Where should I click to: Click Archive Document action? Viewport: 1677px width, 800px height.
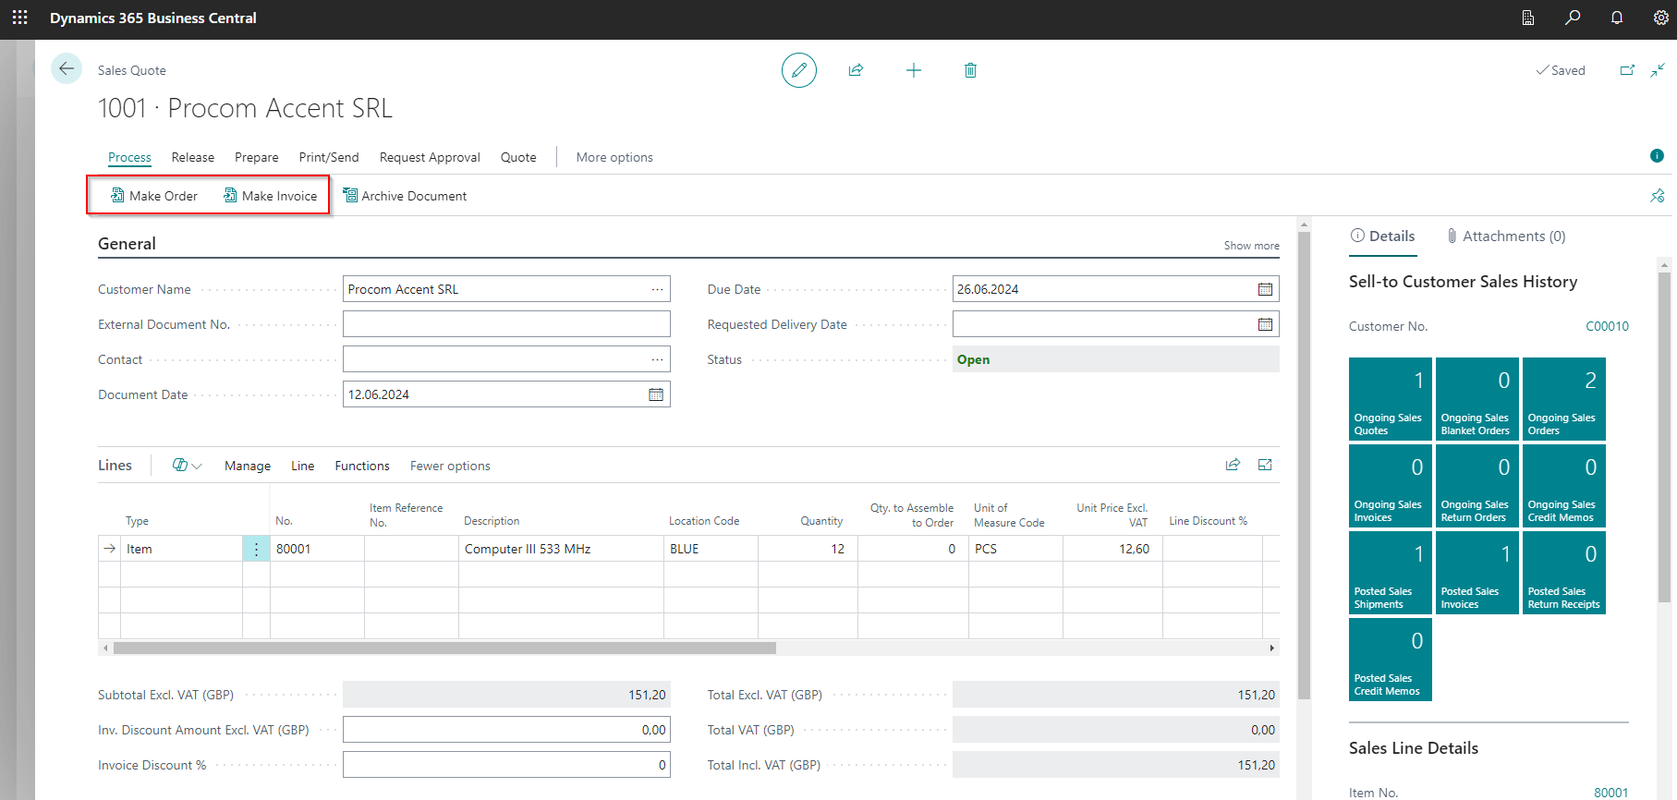(x=405, y=196)
